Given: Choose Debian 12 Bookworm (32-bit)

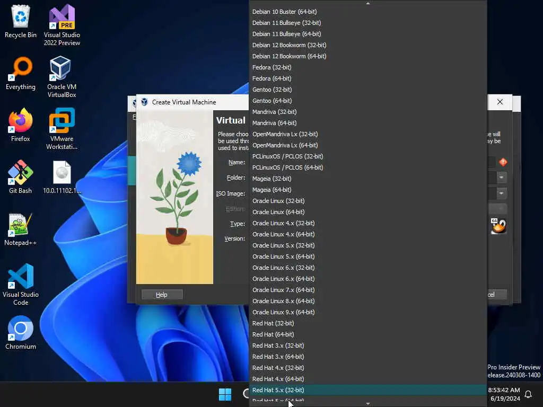Looking at the screenshot, I should [368, 45].
